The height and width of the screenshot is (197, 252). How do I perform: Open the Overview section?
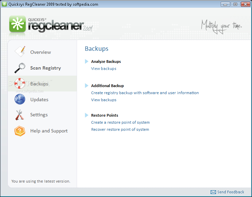(x=40, y=52)
